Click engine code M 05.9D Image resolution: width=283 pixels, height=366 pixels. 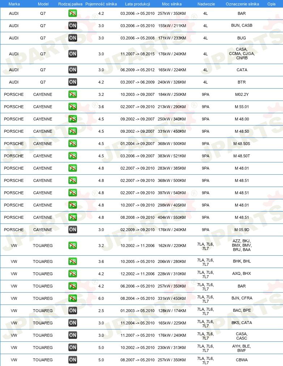coord(242,230)
